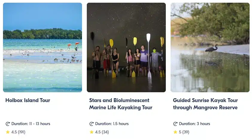This screenshot has height=140, width=252.
Task: Click the star icon next to 4.5 (34)
Action: [x=92, y=132]
